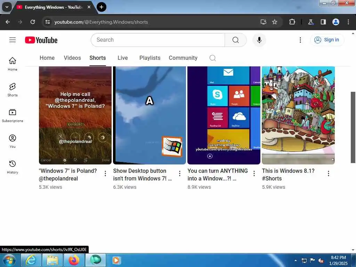The image size is (356, 267).
Task: Open History in the sidebar
Action: point(13,167)
